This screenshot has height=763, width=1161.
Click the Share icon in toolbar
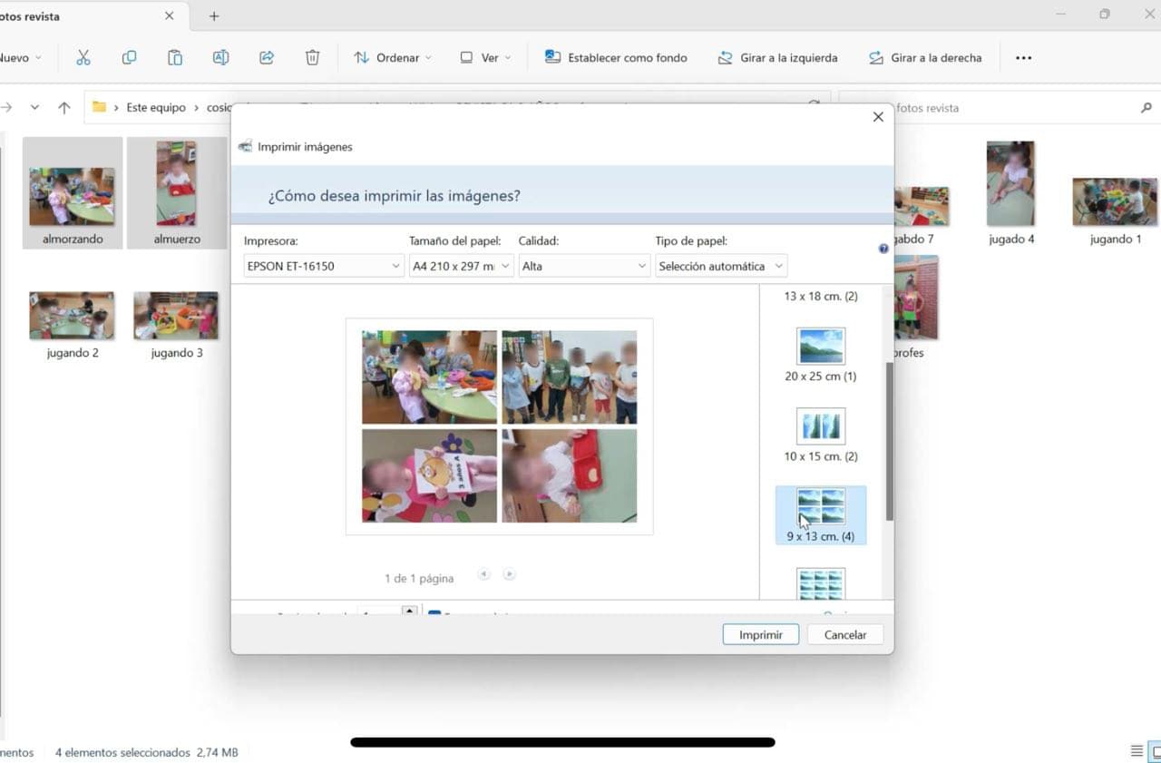click(x=267, y=57)
